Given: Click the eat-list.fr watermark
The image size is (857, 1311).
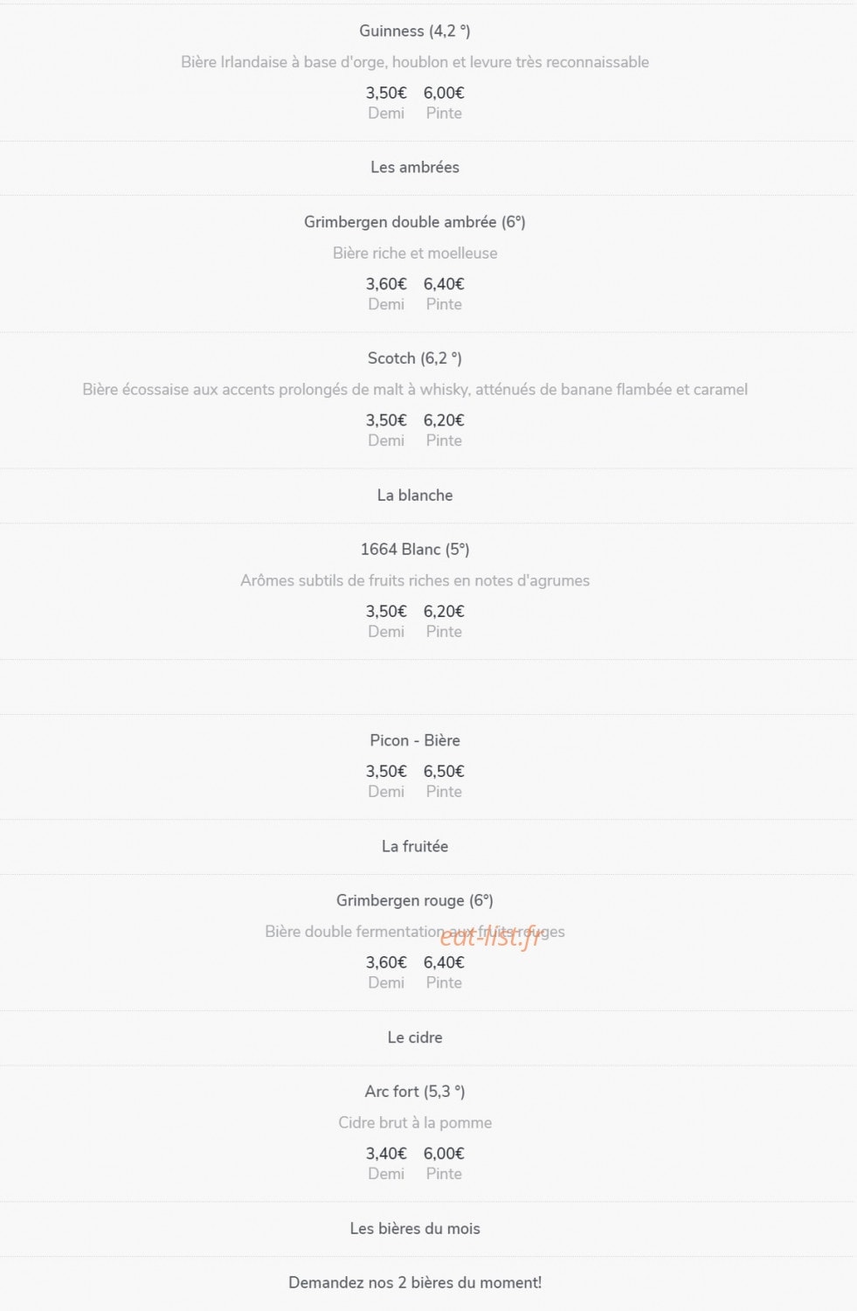Looking at the screenshot, I should pyautogui.click(x=491, y=936).
